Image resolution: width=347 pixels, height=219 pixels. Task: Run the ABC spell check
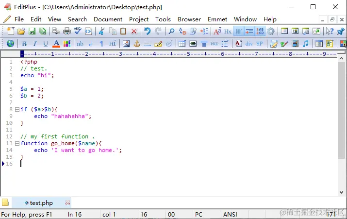click(x=78, y=31)
